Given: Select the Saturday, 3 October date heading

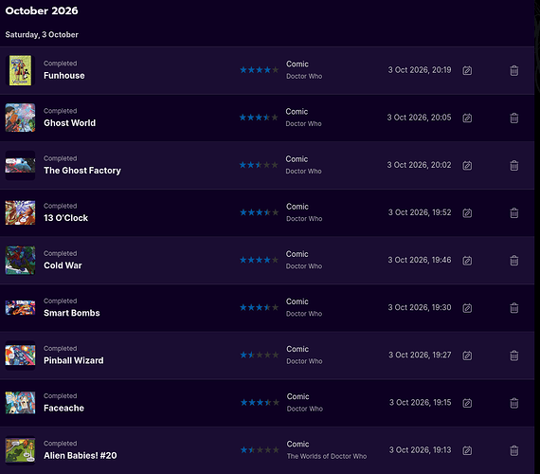Looking at the screenshot, I should tap(42, 35).
